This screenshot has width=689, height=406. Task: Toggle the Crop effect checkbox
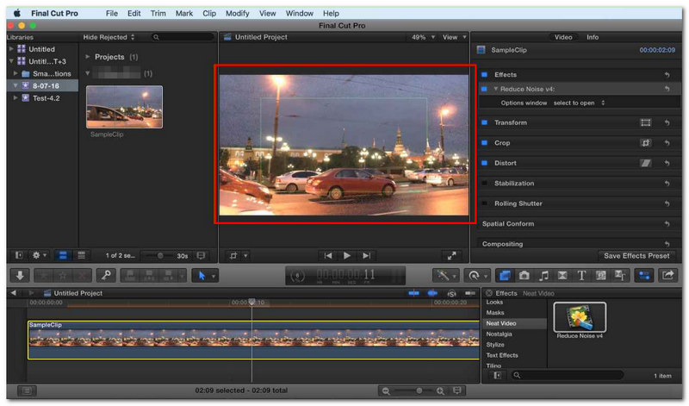[x=484, y=142]
